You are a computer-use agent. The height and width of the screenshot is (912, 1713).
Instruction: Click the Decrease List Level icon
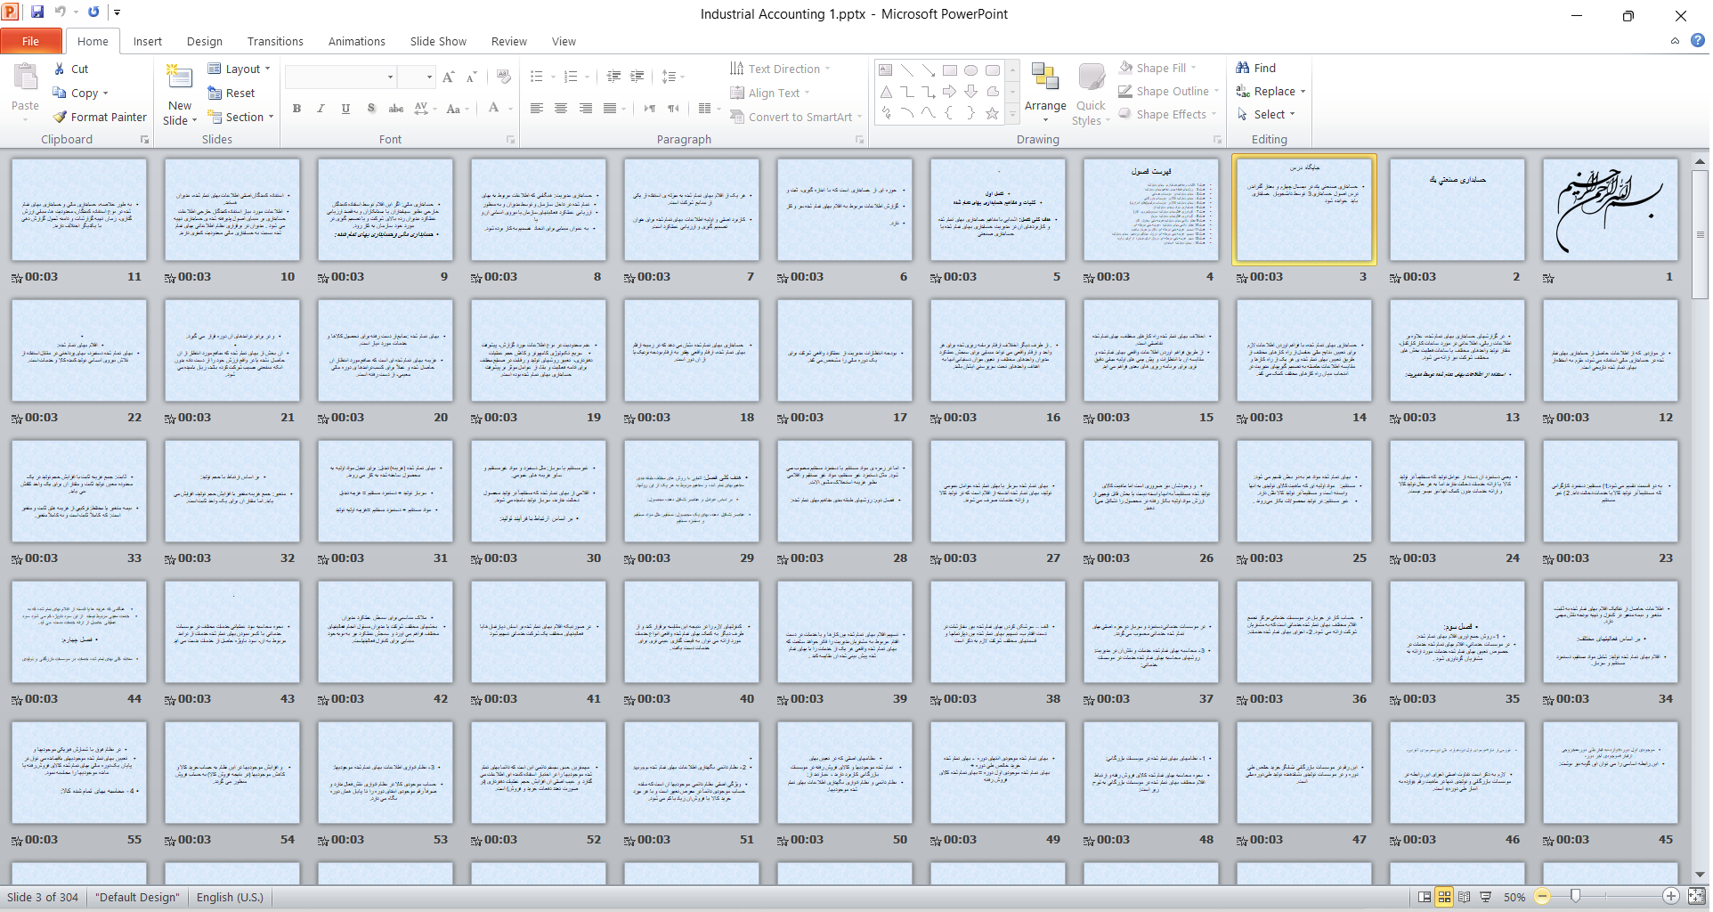pyautogui.click(x=613, y=77)
